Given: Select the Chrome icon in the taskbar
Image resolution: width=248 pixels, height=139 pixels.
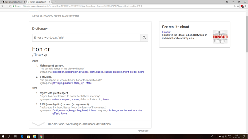Looking at the screenshot, I should [x=41, y=136].
